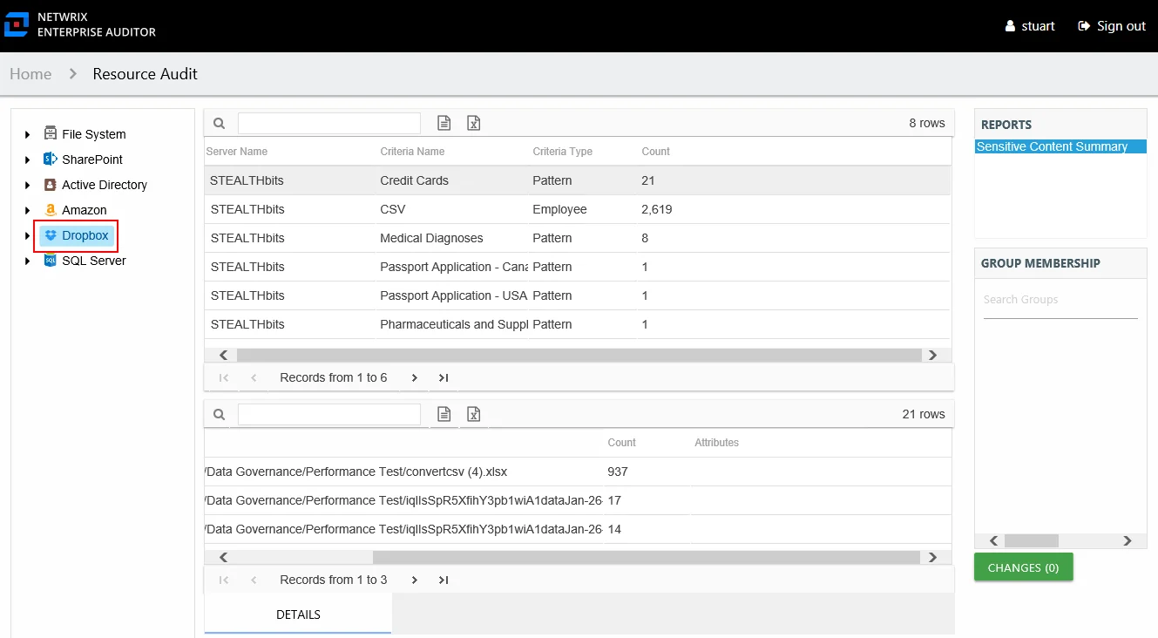Click the SharePoint icon
The width and height of the screenshot is (1158, 638).
pos(51,159)
